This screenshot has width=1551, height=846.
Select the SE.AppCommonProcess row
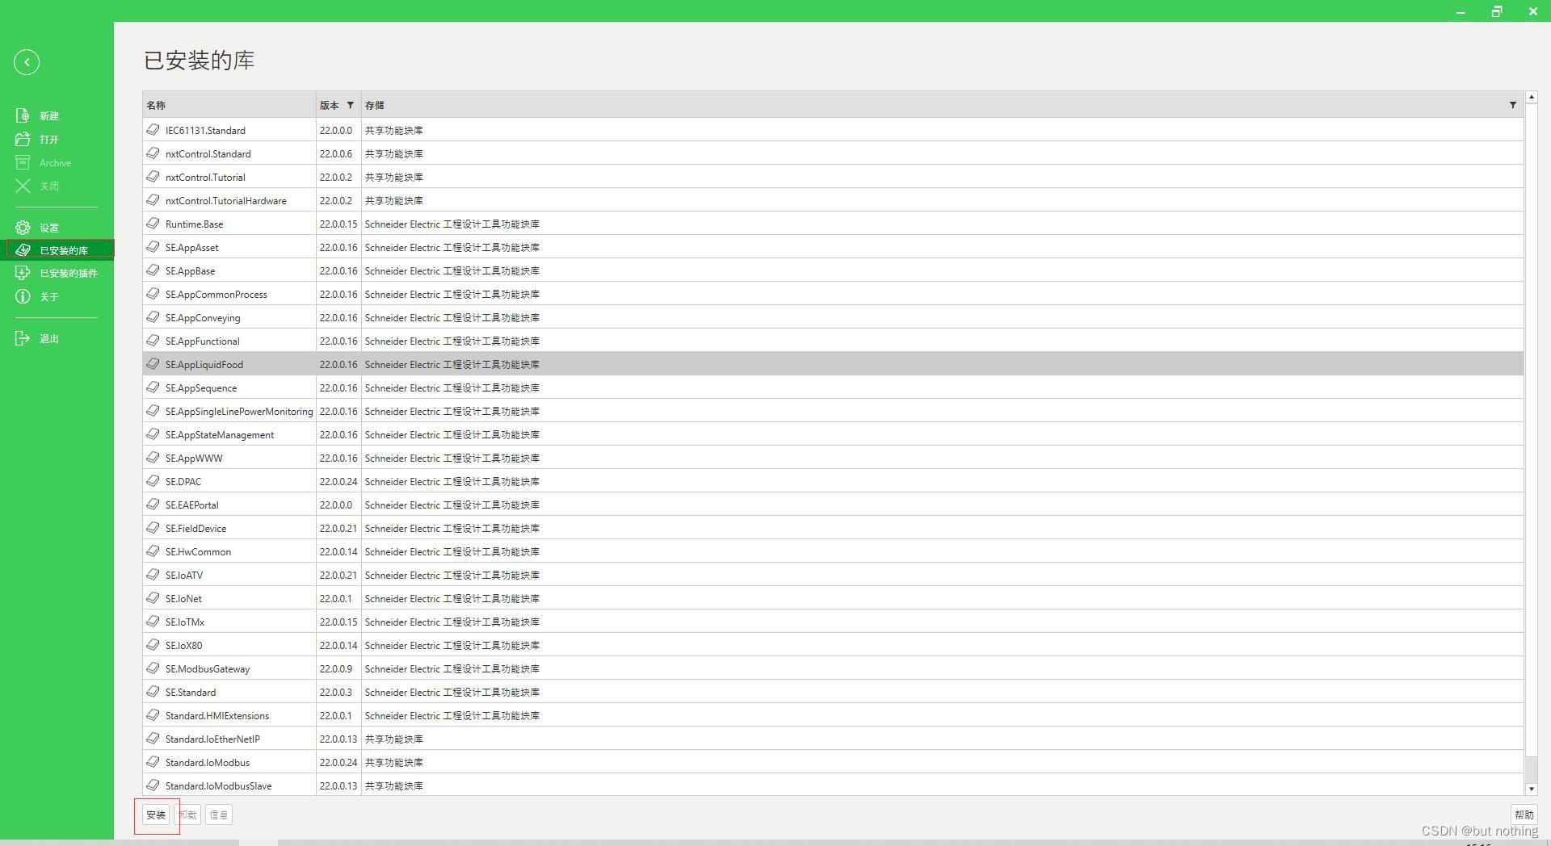[833, 294]
